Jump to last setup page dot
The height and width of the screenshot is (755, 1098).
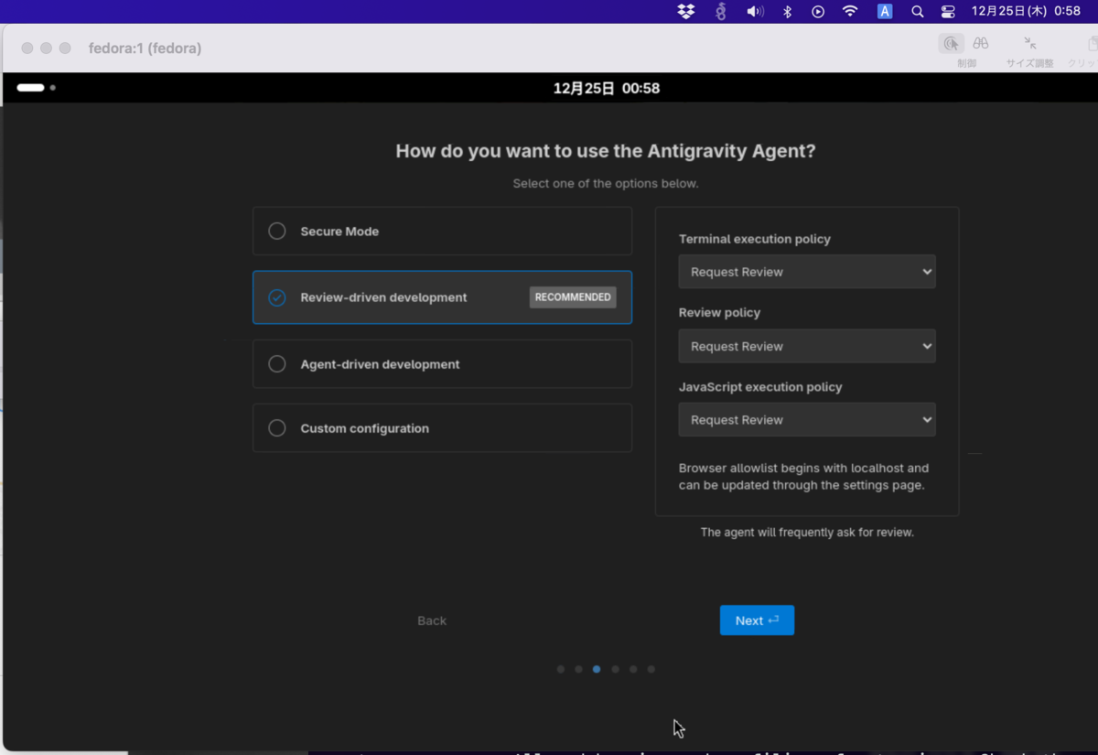tap(651, 669)
